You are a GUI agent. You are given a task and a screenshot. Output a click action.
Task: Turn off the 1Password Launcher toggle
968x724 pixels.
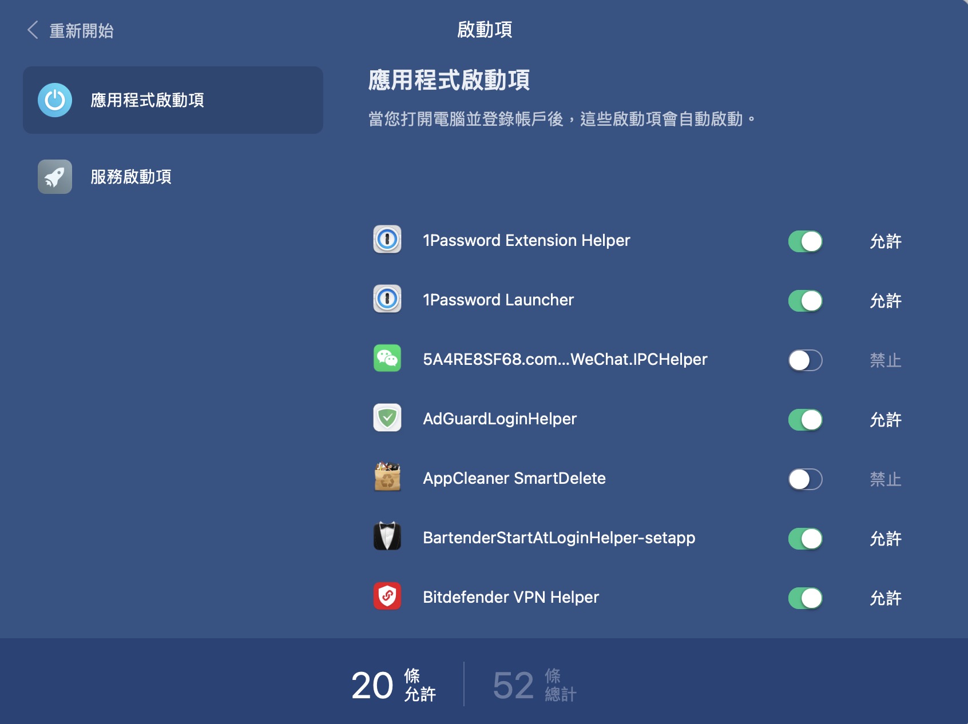[x=806, y=301]
